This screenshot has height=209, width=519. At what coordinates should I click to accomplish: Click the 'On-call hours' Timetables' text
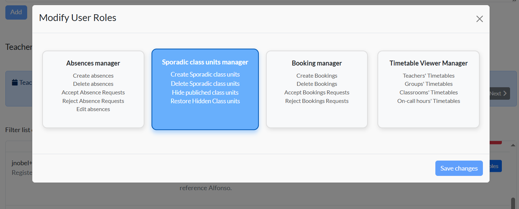tap(429, 101)
